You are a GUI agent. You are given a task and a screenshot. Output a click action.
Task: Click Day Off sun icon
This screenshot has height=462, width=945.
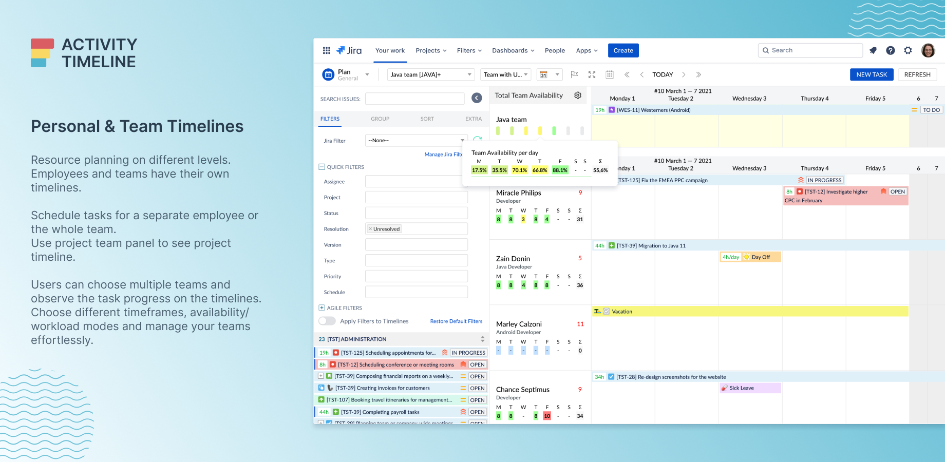coord(747,257)
